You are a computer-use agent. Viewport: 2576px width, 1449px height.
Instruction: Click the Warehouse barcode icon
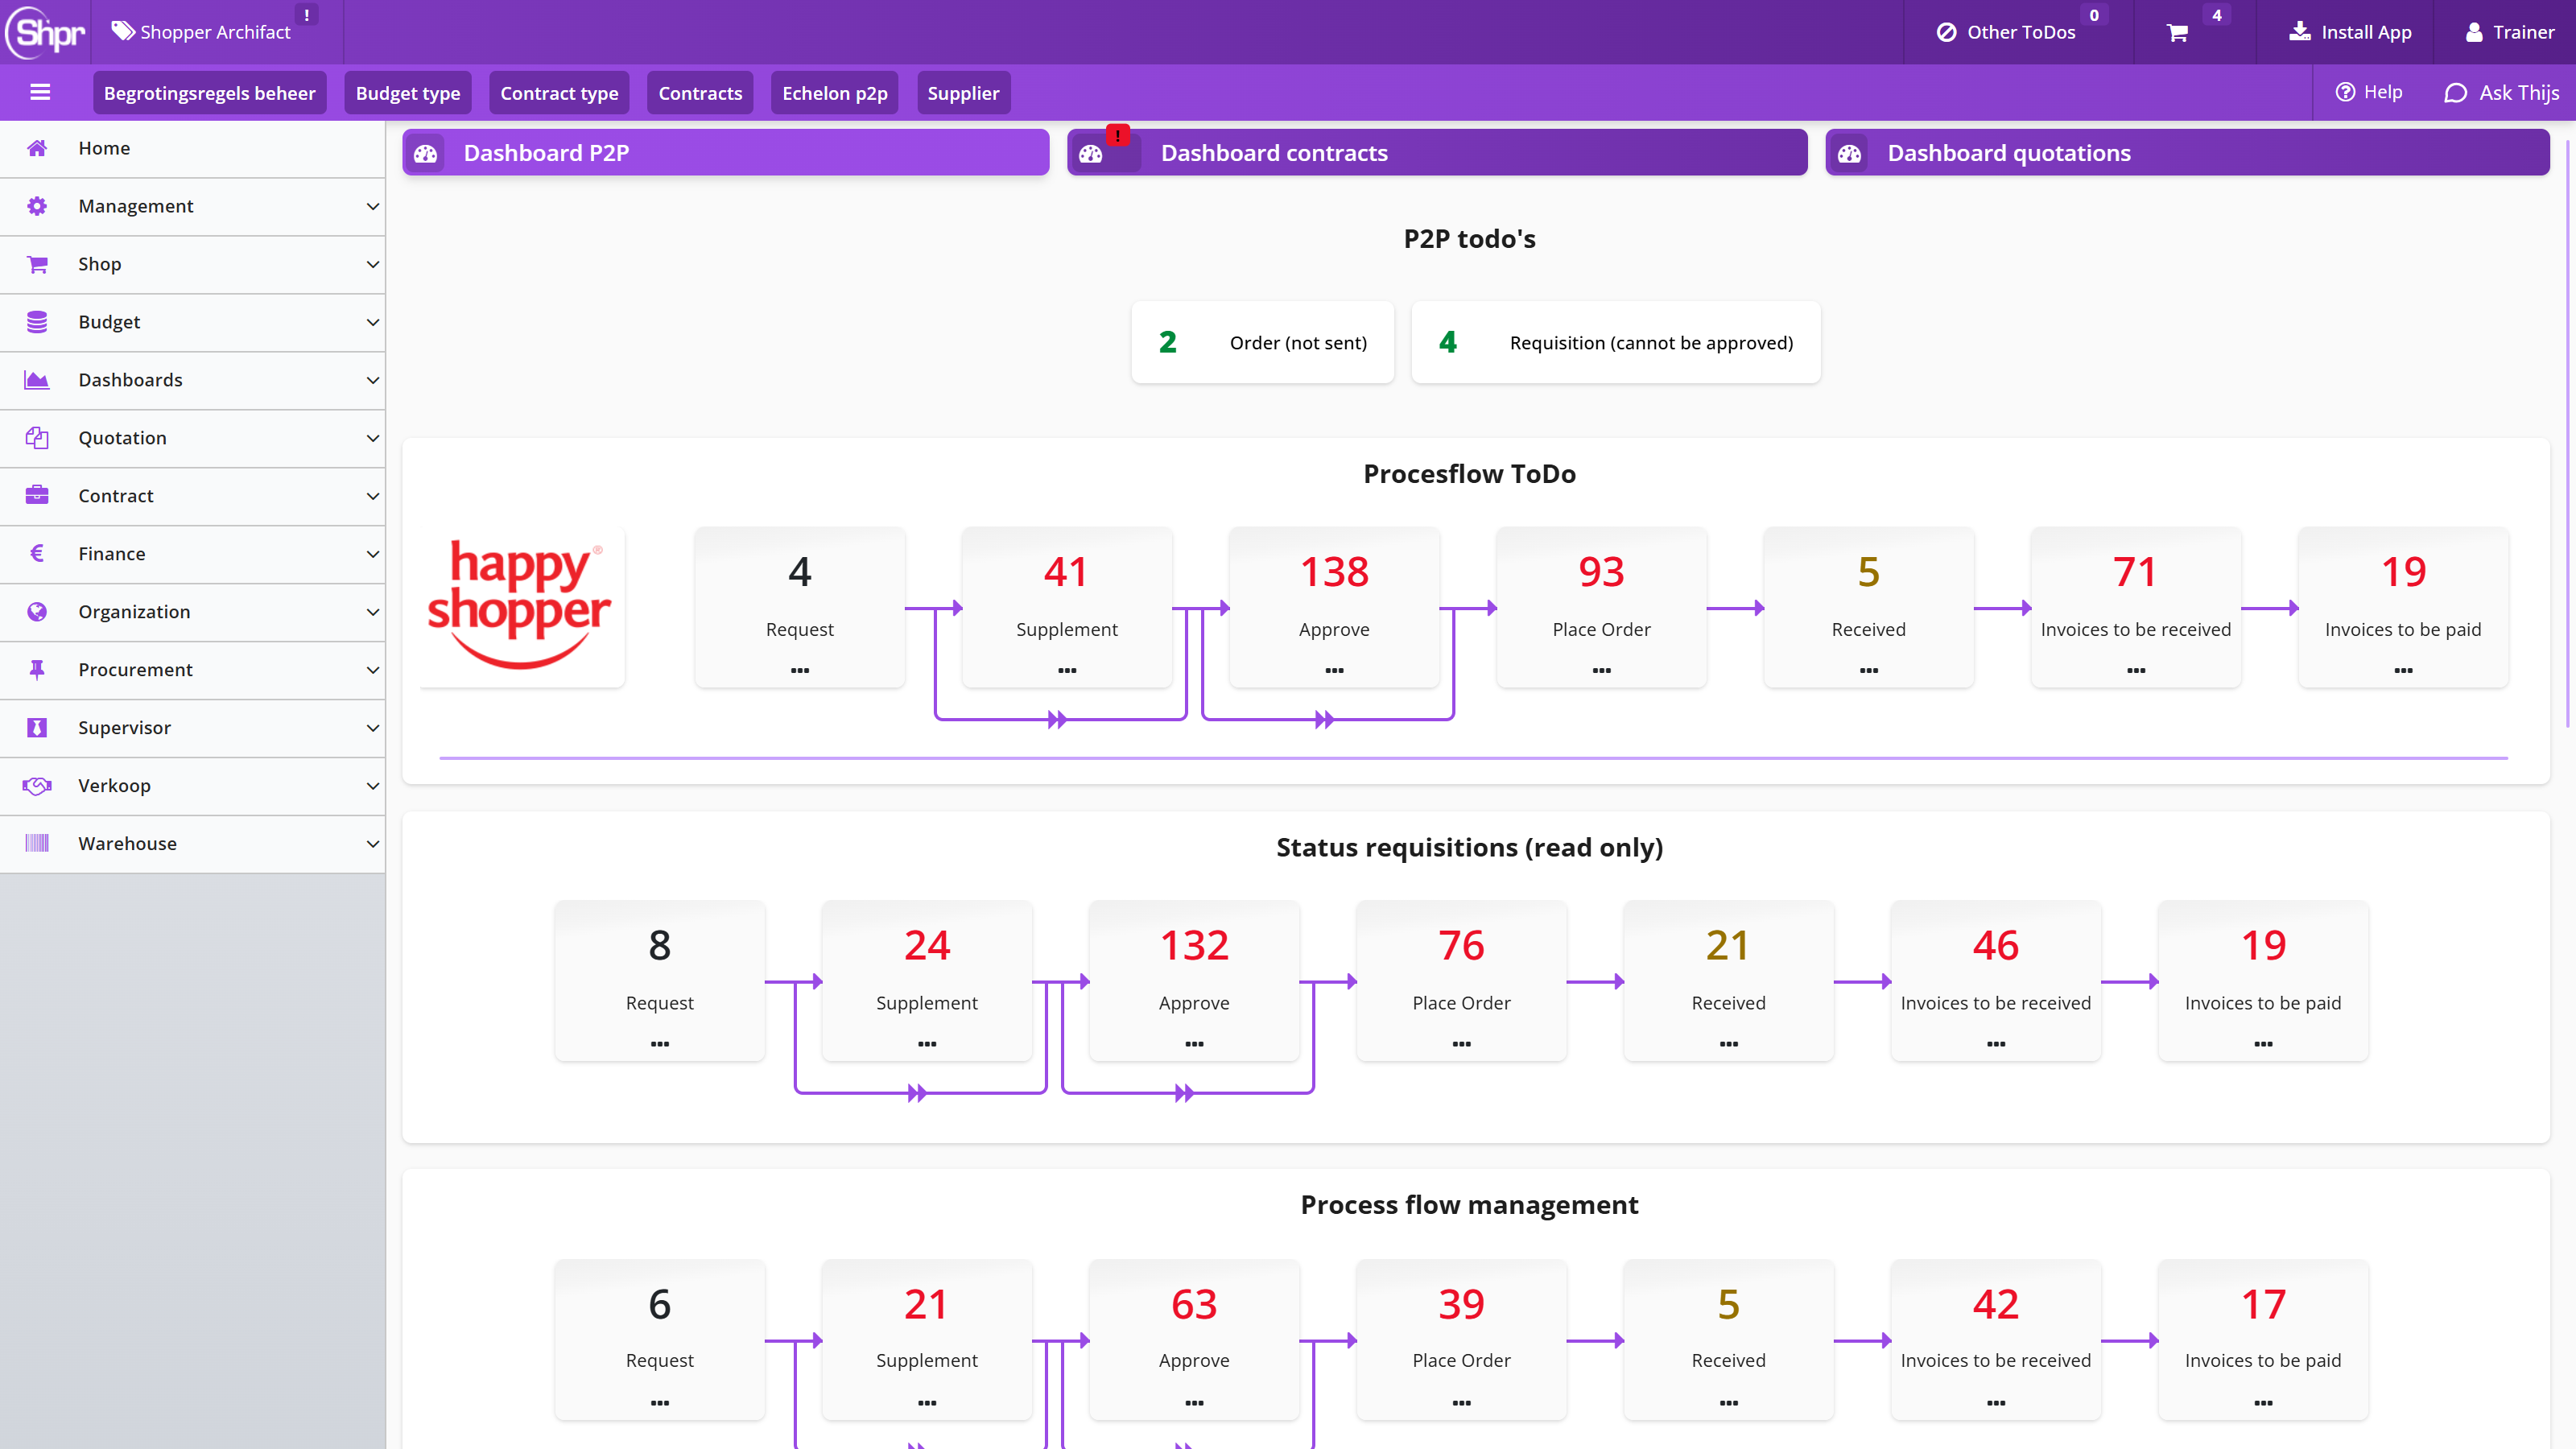pos(37,844)
